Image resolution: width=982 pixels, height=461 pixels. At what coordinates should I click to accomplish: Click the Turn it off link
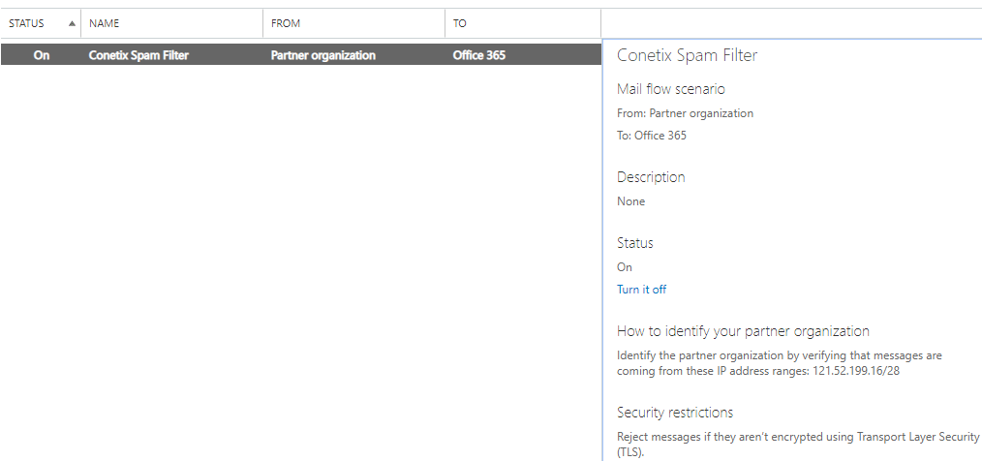point(642,290)
